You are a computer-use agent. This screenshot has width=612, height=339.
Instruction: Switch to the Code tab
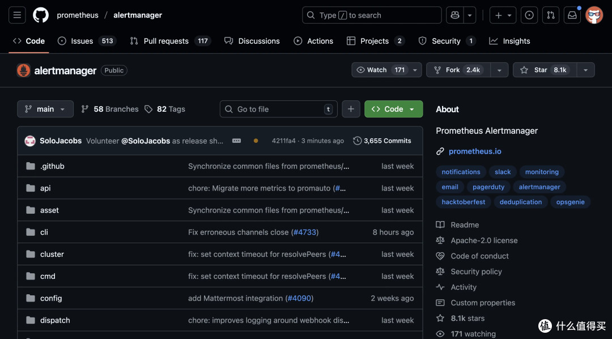[x=29, y=41]
